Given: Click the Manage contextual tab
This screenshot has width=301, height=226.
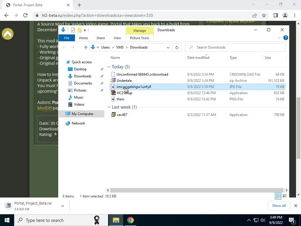Looking at the screenshot, I should tap(140, 31).
